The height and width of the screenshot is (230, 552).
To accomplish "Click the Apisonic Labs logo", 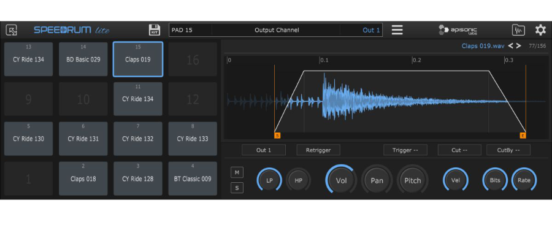I will tap(458, 30).
